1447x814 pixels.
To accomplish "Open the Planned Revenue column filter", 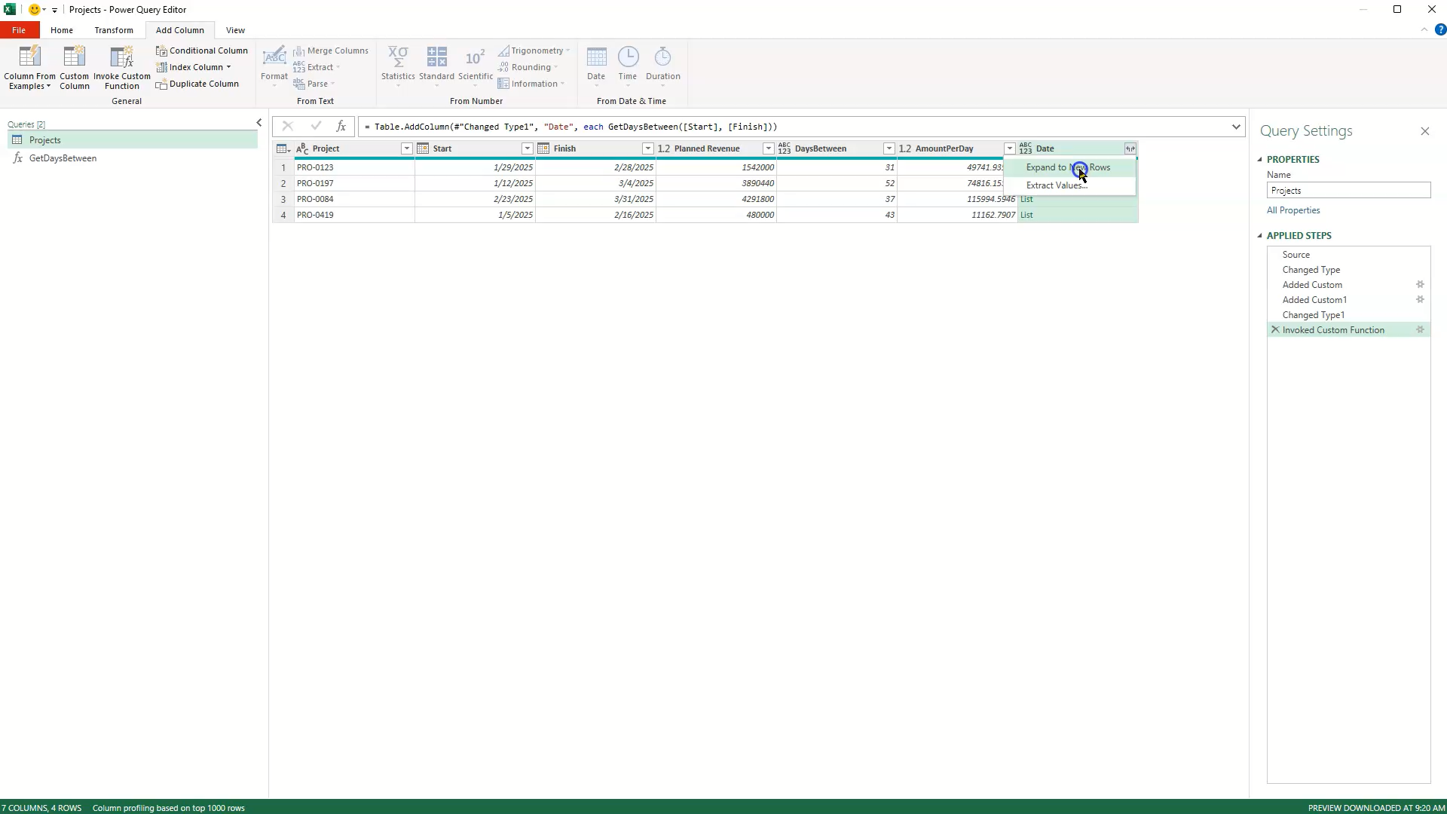I will tap(768, 148).
